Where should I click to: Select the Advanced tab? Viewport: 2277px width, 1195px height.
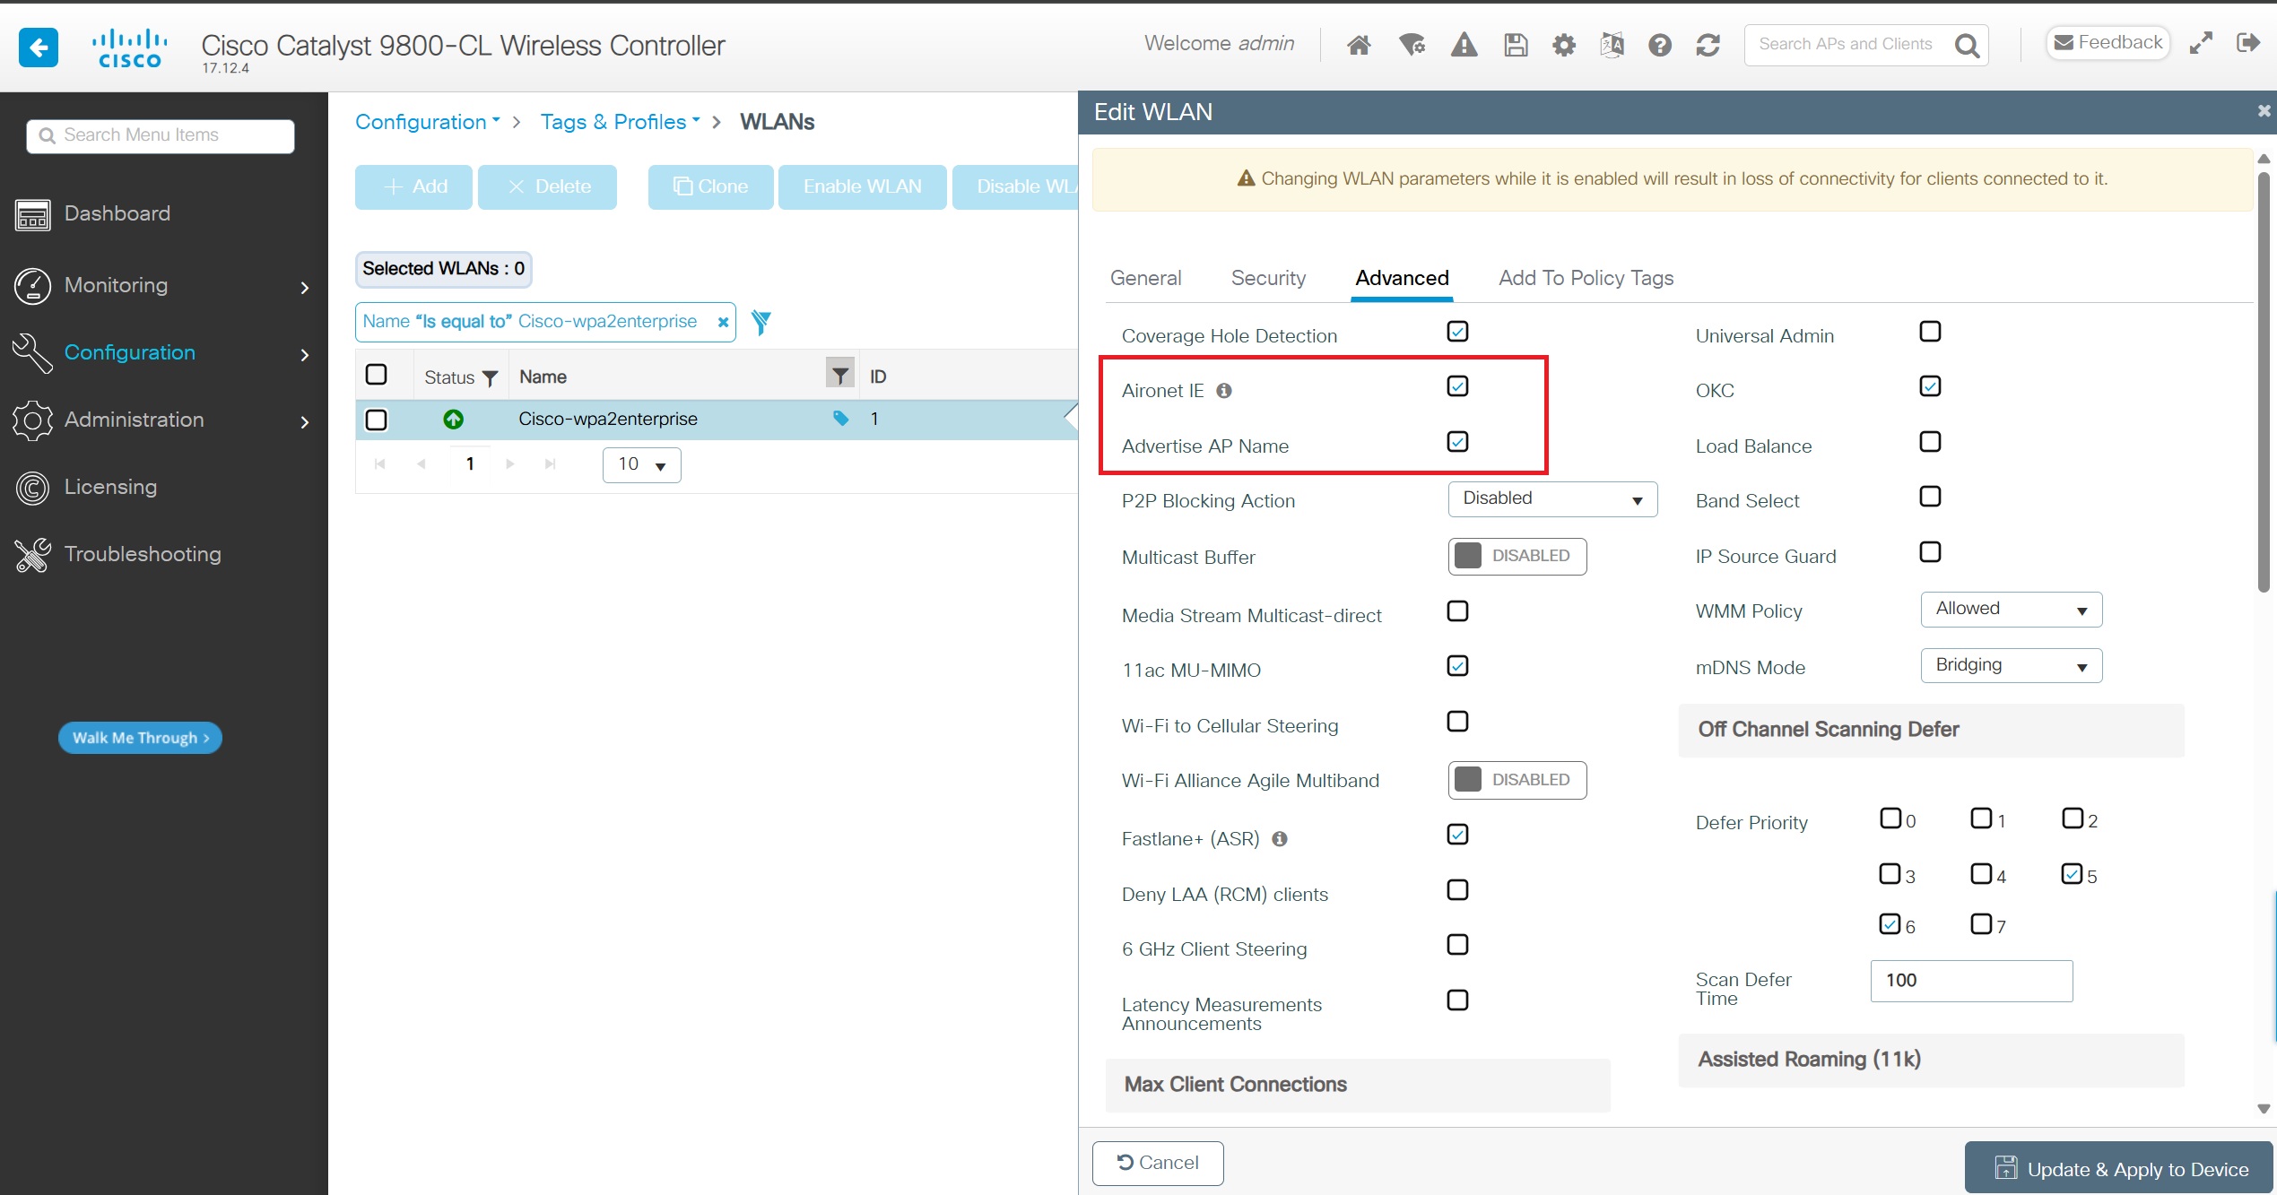[x=1402, y=278]
